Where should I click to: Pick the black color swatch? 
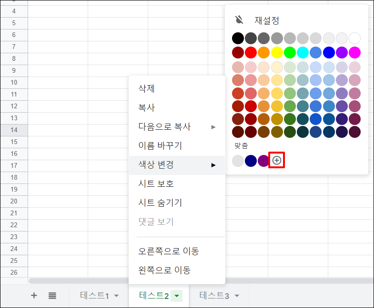(238, 38)
